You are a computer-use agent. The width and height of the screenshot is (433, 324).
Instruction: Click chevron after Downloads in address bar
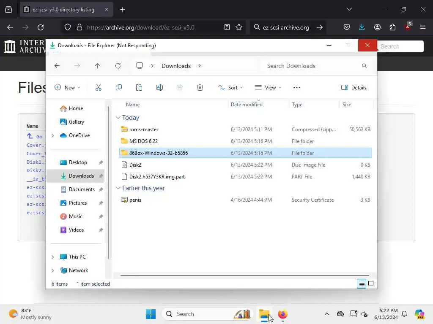click(x=200, y=66)
